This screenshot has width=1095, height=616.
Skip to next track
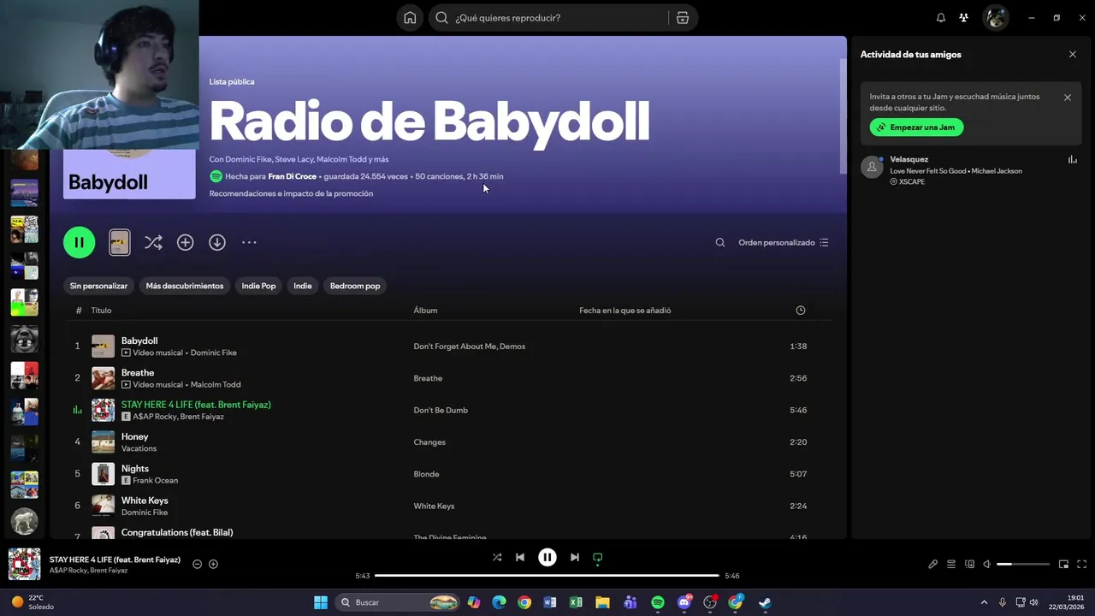(x=575, y=557)
